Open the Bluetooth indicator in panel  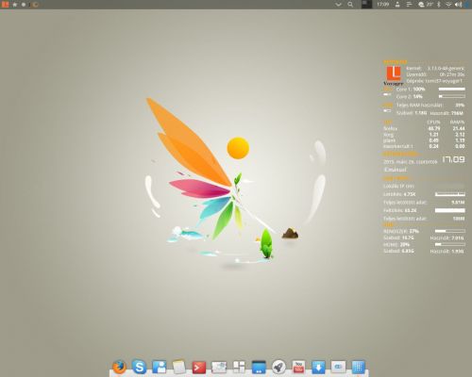click(x=439, y=5)
